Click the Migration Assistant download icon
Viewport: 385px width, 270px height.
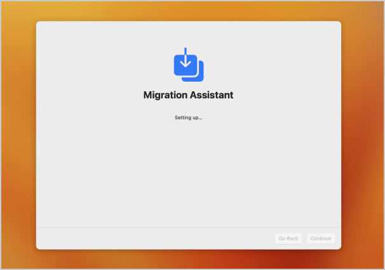(x=189, y=65)
